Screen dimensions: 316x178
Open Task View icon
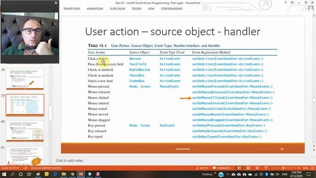click(29, 174)
